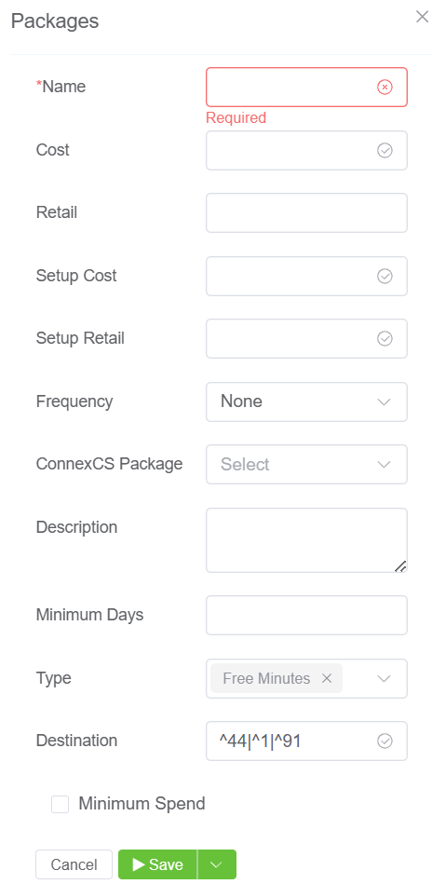Click the Cancel button
445x884 pixels.
pyautogui.click(x=74, y=864)
